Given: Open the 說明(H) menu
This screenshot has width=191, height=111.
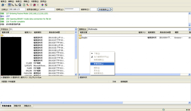Looking at the screenshot, I should click(43, 1).
